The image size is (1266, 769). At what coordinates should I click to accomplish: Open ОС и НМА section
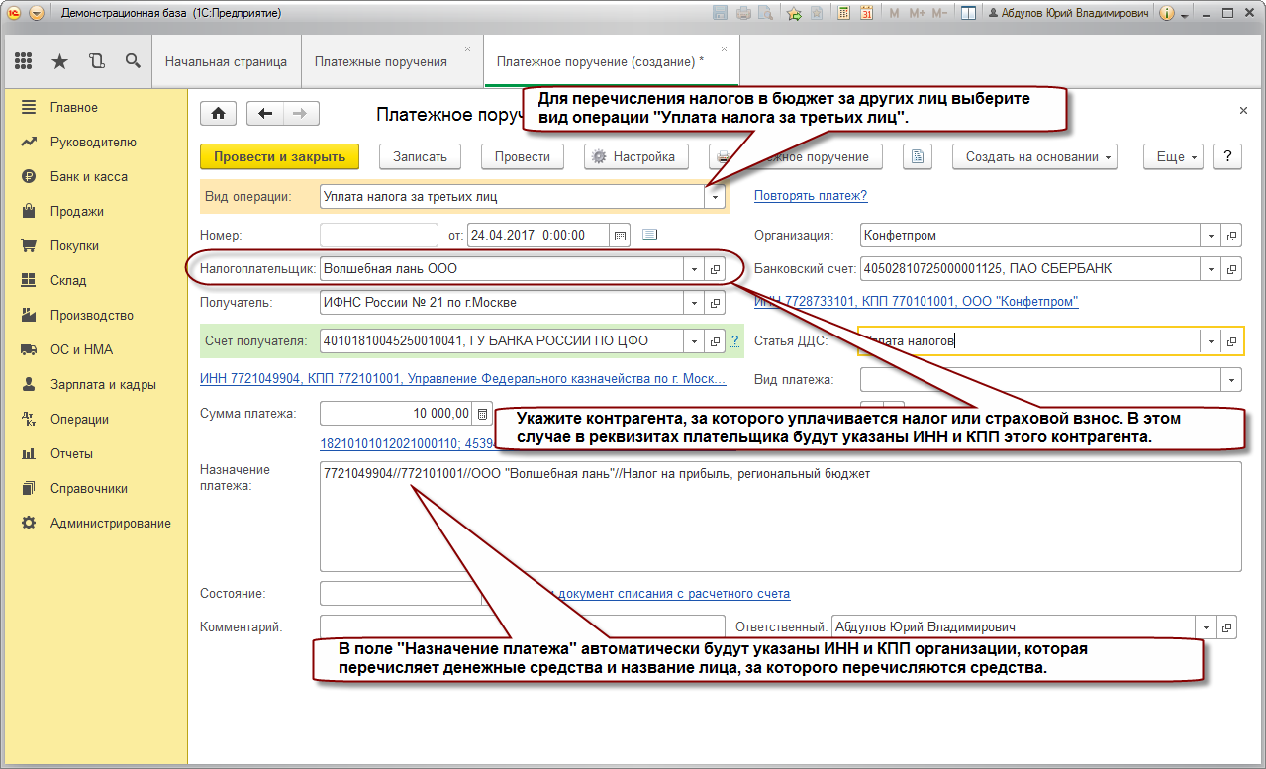[x=81, y=349]
